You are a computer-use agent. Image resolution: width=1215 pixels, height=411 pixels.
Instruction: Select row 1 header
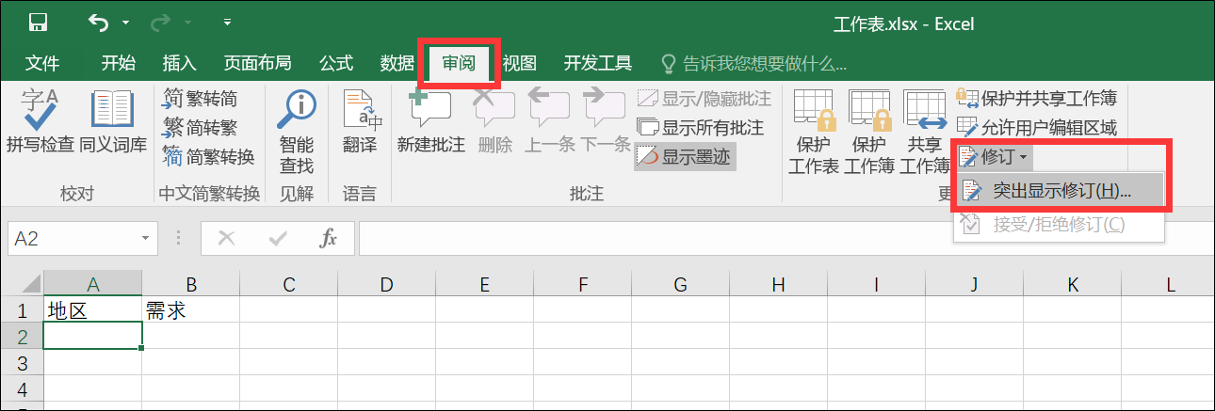[x=22, y=309]
